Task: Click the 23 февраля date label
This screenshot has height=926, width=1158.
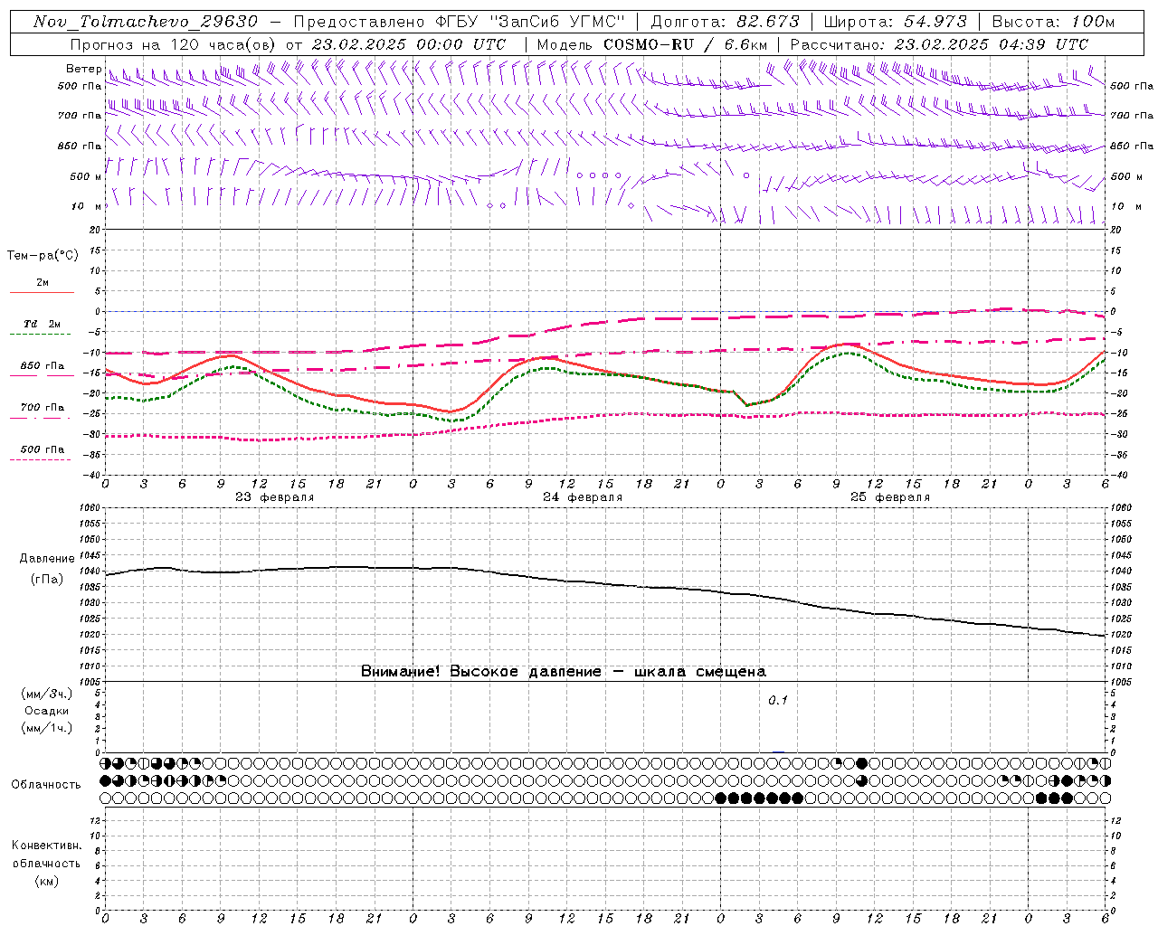Action: tap(275, 497)
